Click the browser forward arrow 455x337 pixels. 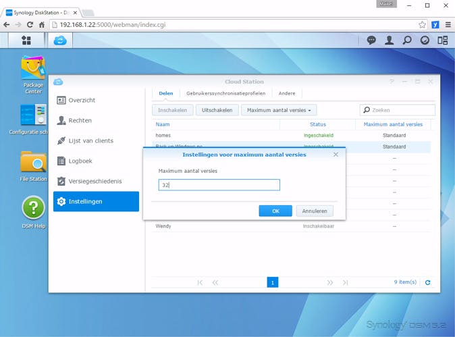point(18,25)
